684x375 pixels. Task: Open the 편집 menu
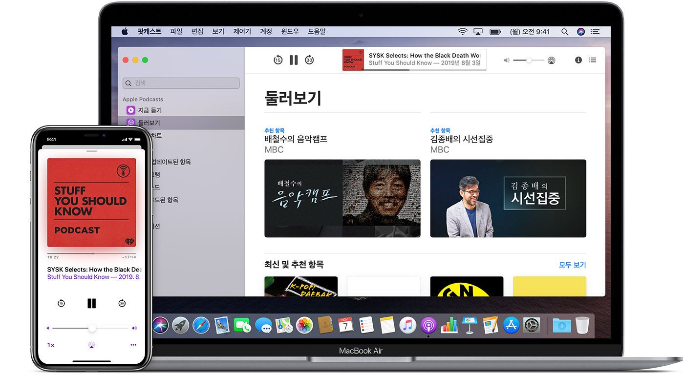[197, 31]
